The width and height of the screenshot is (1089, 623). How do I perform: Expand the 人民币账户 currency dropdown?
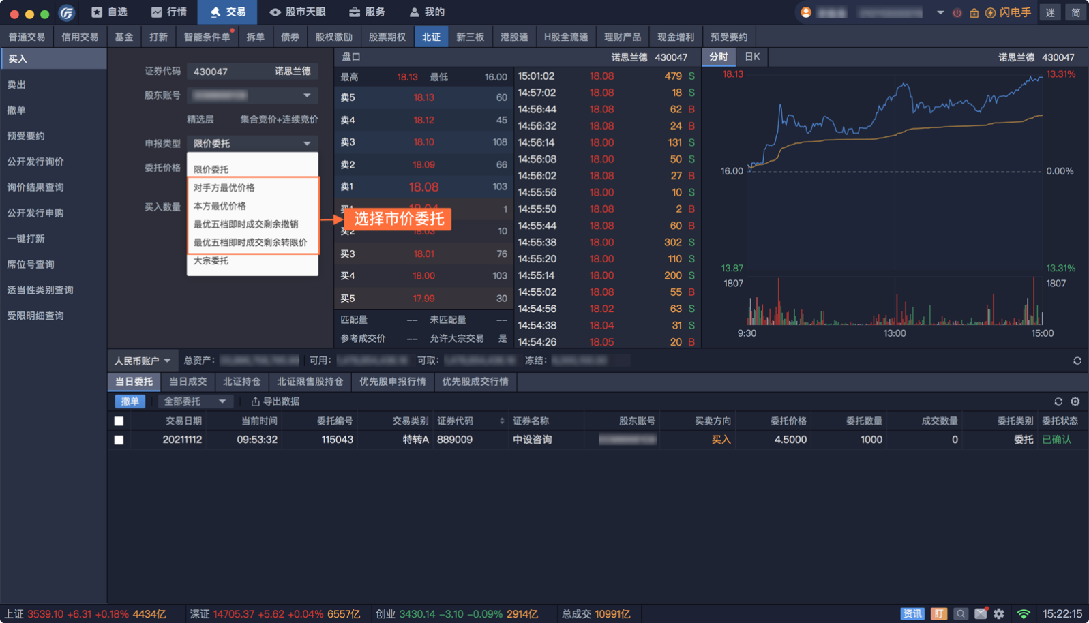[142, 361]
